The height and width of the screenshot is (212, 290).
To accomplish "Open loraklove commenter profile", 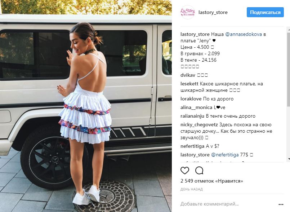I will click(191, 99).
